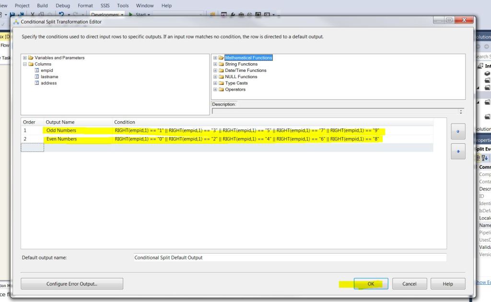The width and height of the screenshot is (491, 302).
Task: Expand the Operators node
Action: click(215, 89)
